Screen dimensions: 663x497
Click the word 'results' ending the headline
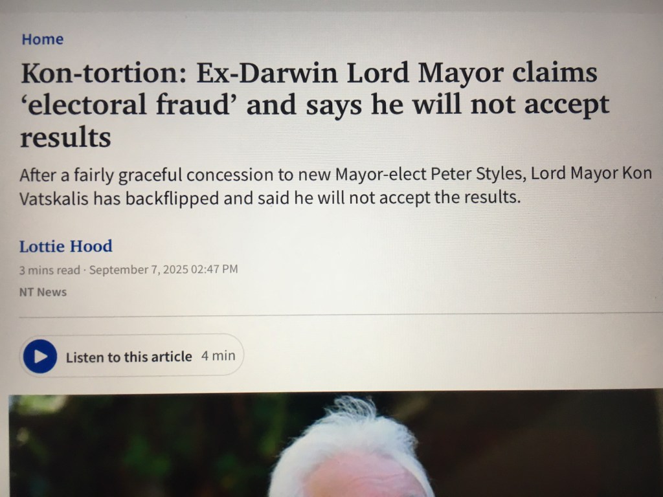66,137
